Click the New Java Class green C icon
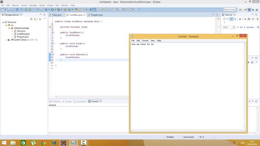This screenshot has height=146, width=260. (x=69, y=10)
